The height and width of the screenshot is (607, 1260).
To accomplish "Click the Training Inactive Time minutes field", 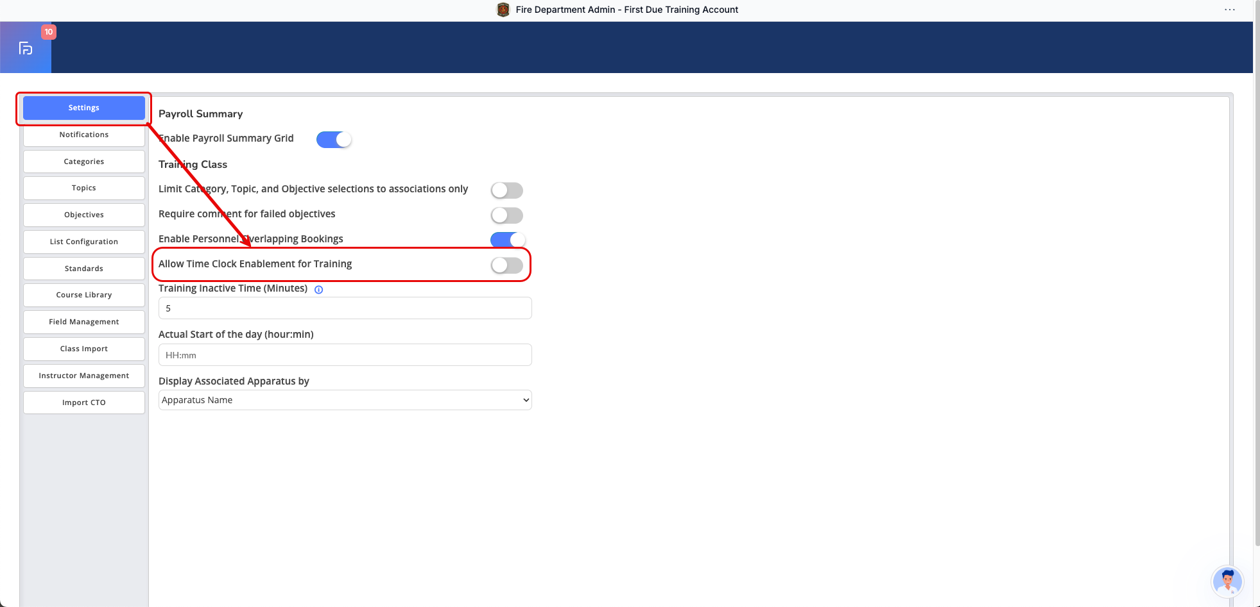I will pos(345,308).
